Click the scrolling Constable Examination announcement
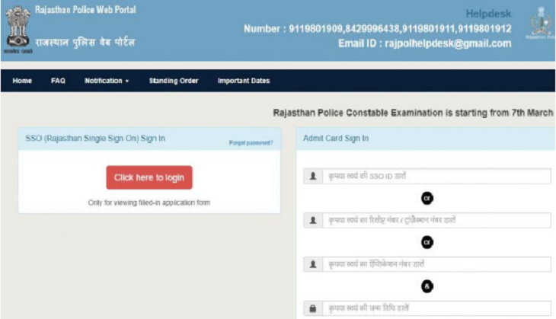The image size is (556, 319). (413, 113)
